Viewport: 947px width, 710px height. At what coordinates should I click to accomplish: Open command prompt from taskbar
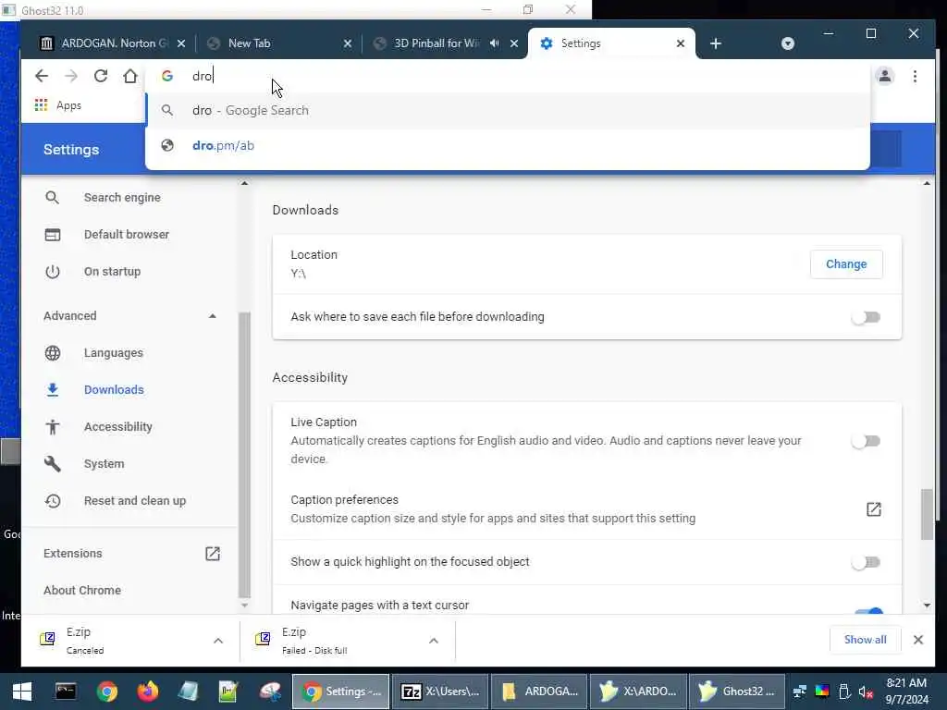tap(66, 692)
